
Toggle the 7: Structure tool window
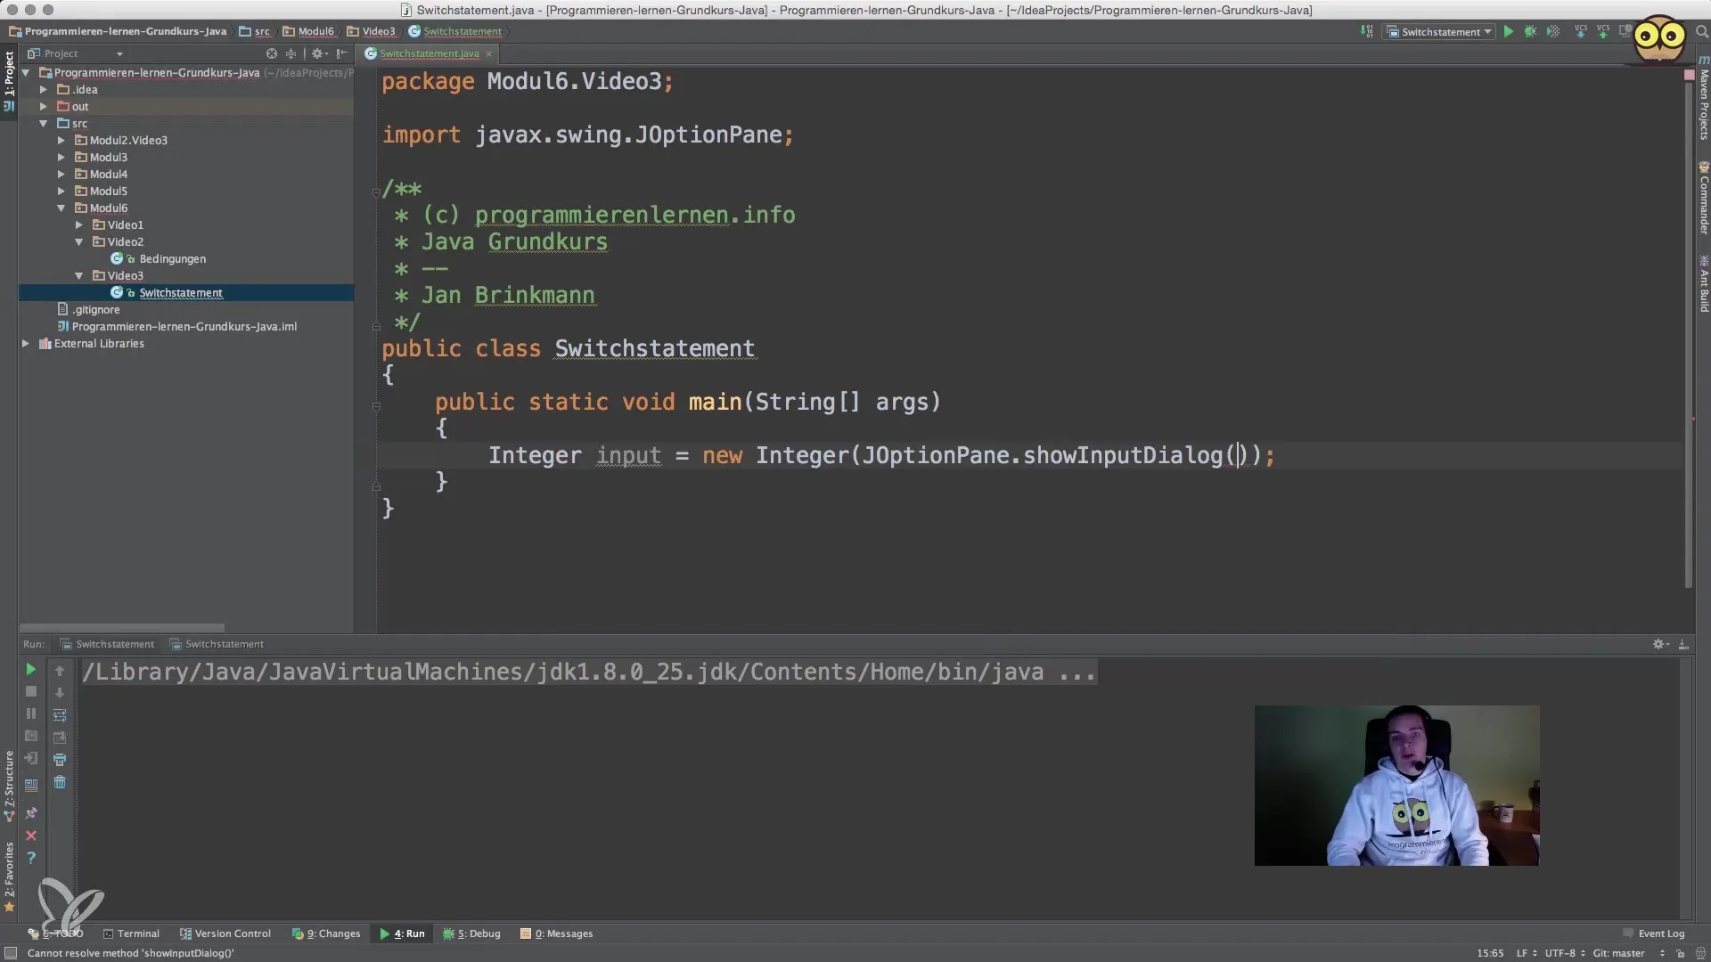click(x=9, y=786)
